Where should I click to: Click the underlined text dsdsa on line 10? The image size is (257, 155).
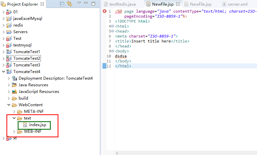pyautogui.click(x=121, y=56)
